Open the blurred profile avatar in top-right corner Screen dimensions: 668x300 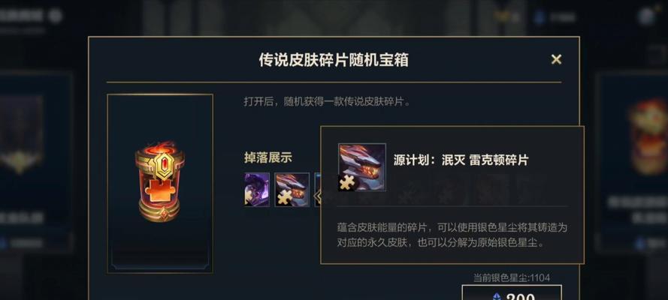(x=647, y=16)
